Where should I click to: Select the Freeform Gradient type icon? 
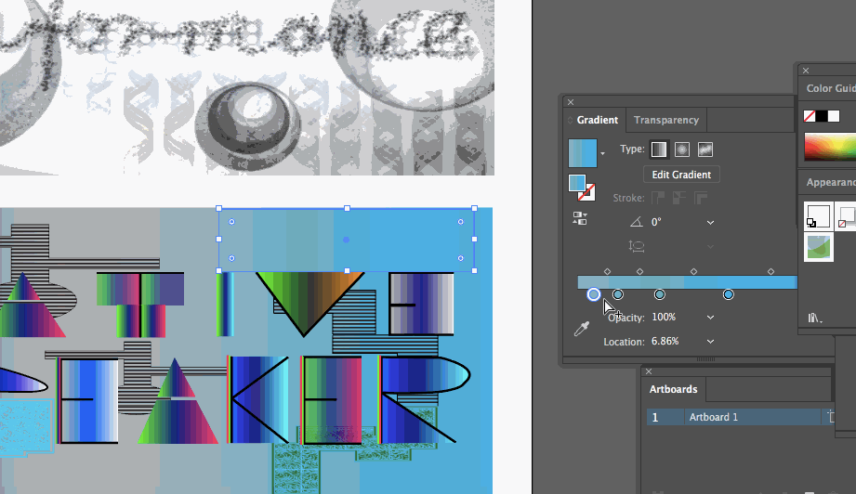click(x=705, y=149)
